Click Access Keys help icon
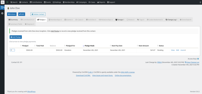 pyautogui.click(x=198, y=59)
